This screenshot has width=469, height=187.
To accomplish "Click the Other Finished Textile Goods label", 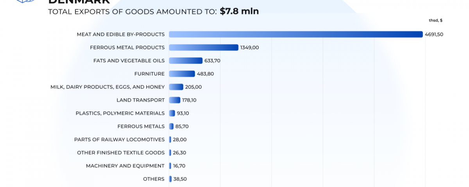I will point(121,153).
